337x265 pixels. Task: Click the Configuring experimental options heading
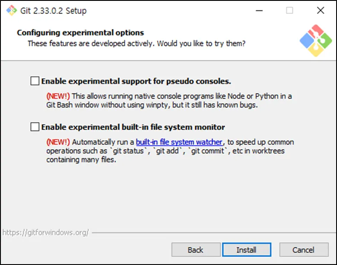[80, 33]
